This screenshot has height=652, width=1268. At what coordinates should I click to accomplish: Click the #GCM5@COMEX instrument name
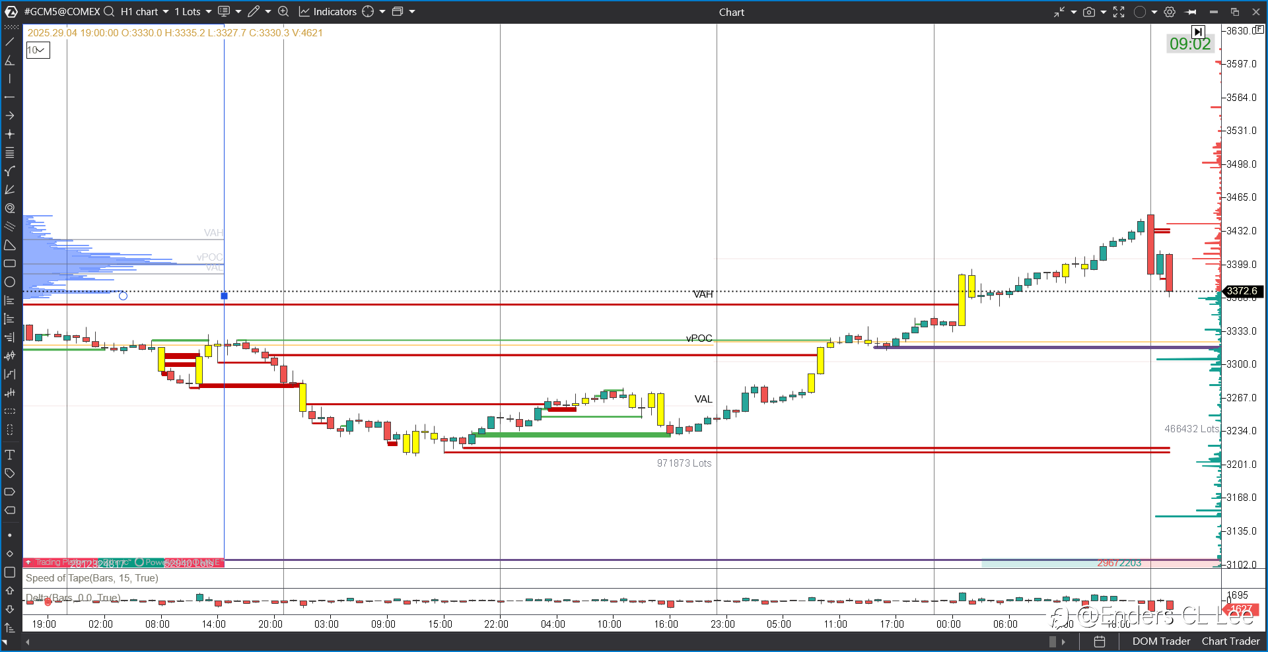click(x=62, y=11)
